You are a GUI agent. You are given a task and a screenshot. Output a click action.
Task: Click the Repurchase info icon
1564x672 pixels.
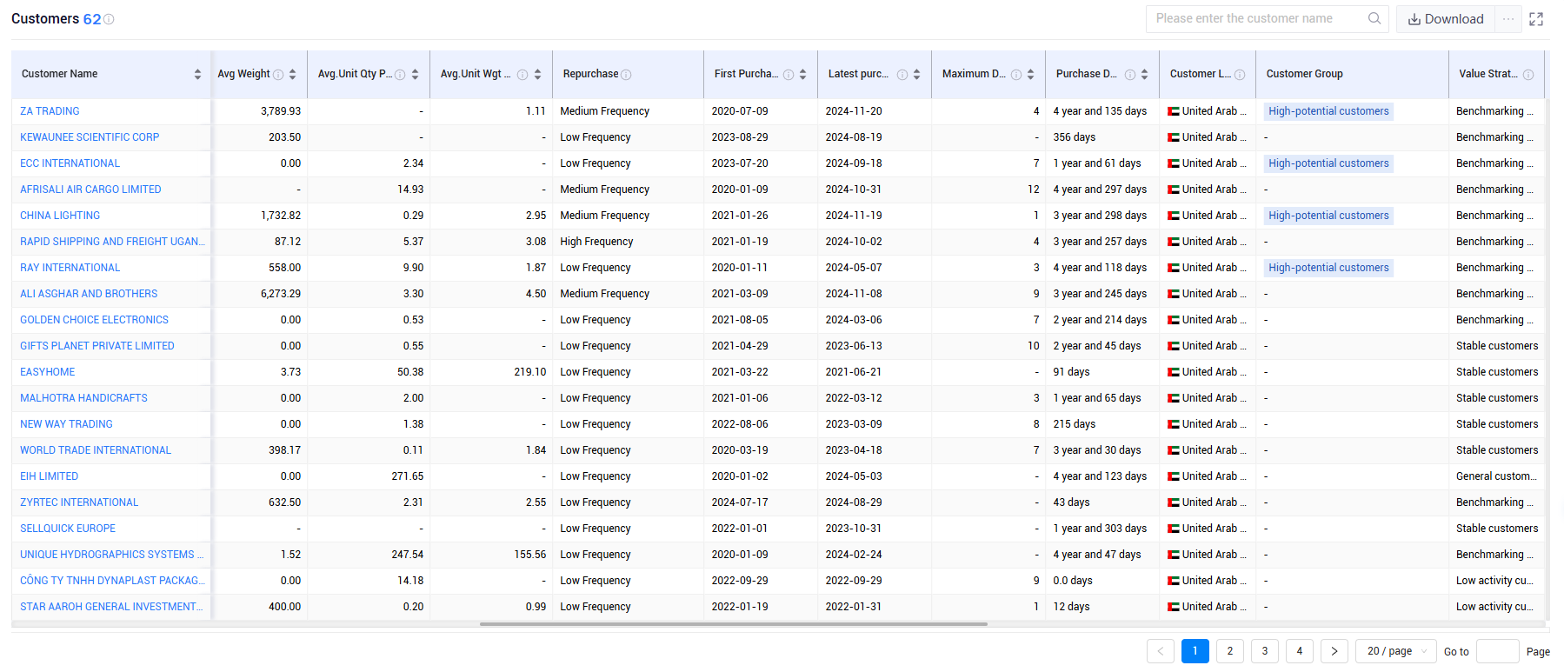626,75
